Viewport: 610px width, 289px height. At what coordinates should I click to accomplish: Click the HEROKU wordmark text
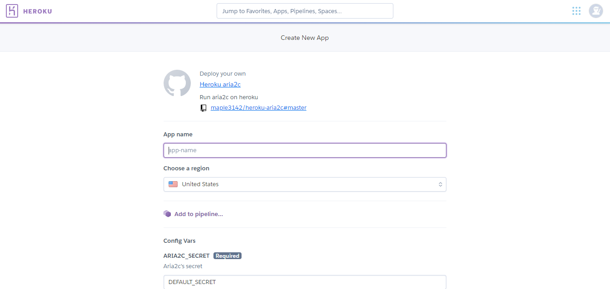(38, 11)
